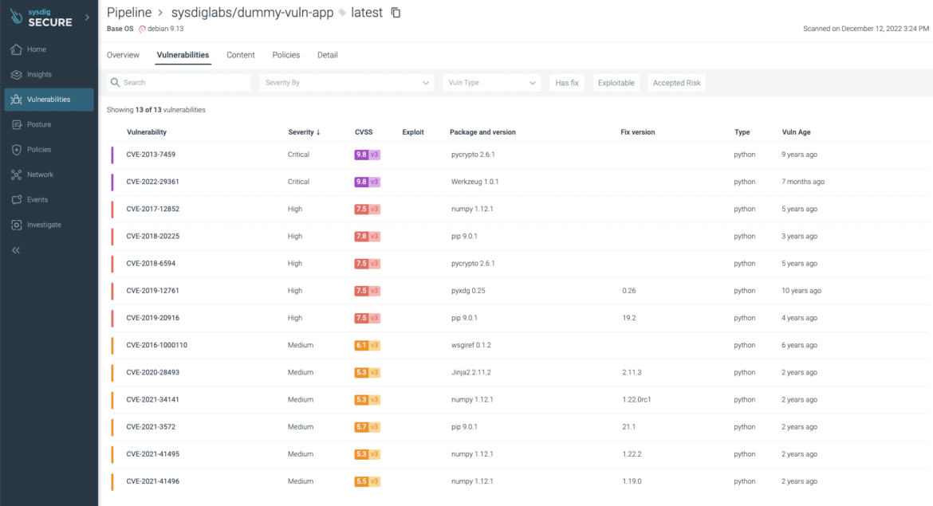The width and height of the screenshot is (933, 506).
Task: Sort by Fix version column header
Action: [x=637, y=132]
